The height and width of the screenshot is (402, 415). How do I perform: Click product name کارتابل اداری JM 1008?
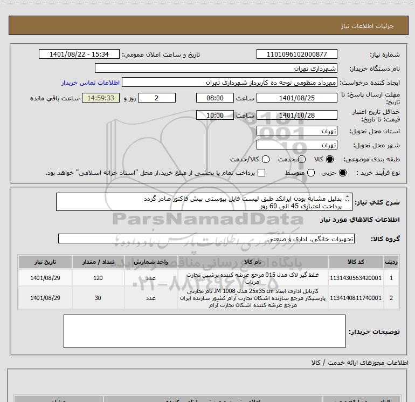click(253, 298)
